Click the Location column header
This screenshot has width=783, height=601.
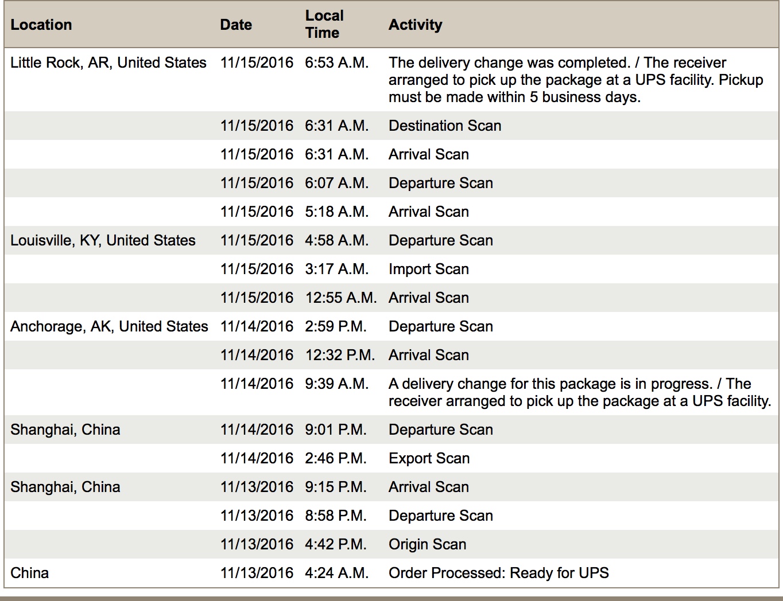click(41, 25)
